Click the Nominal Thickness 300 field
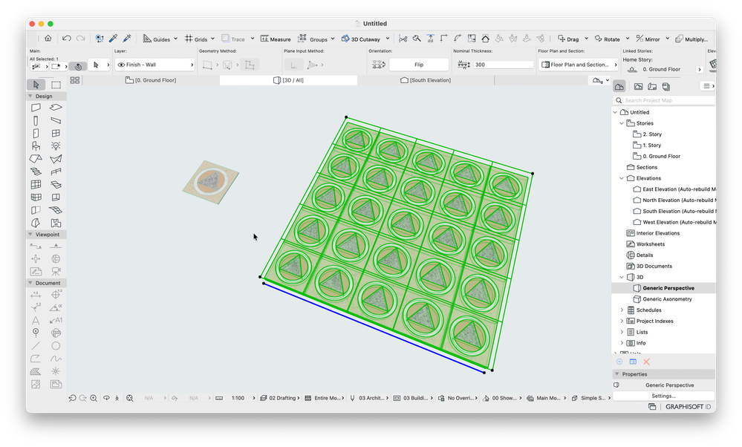 click(x=504, y=65)
